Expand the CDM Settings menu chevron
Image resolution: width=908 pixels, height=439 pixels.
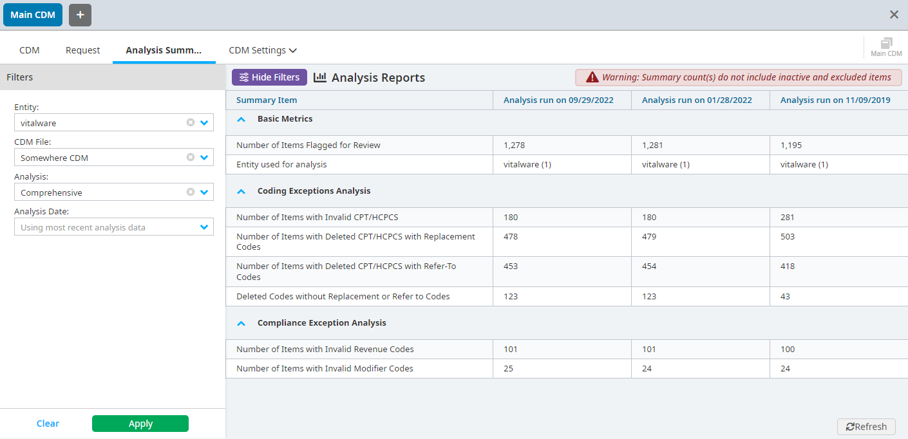294,50
